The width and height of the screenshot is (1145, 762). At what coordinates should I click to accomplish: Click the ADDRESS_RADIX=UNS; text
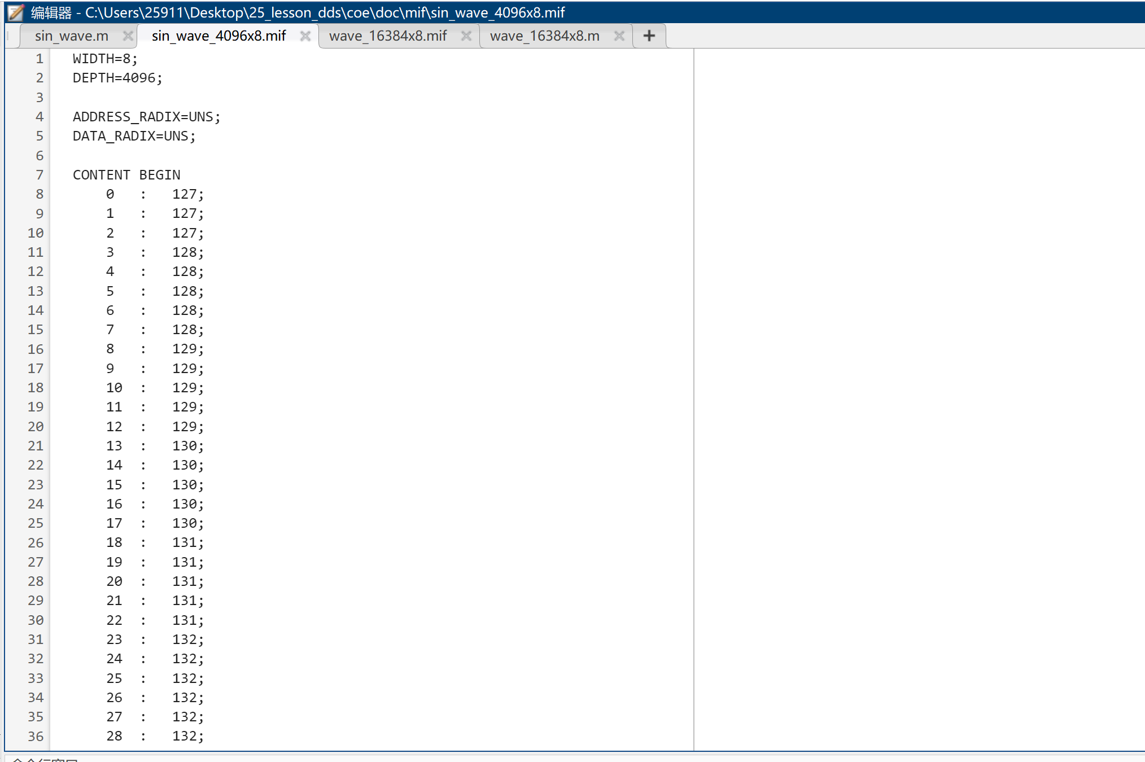146,117
